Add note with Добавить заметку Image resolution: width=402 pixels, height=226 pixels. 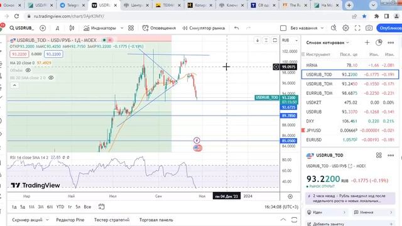350,223
